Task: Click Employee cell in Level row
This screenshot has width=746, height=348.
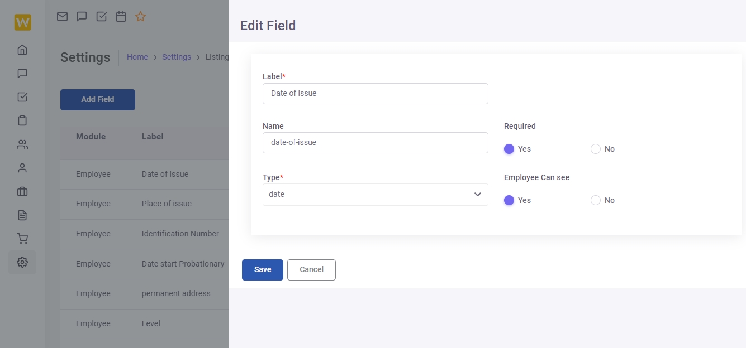Action: (x=93, y=324)
